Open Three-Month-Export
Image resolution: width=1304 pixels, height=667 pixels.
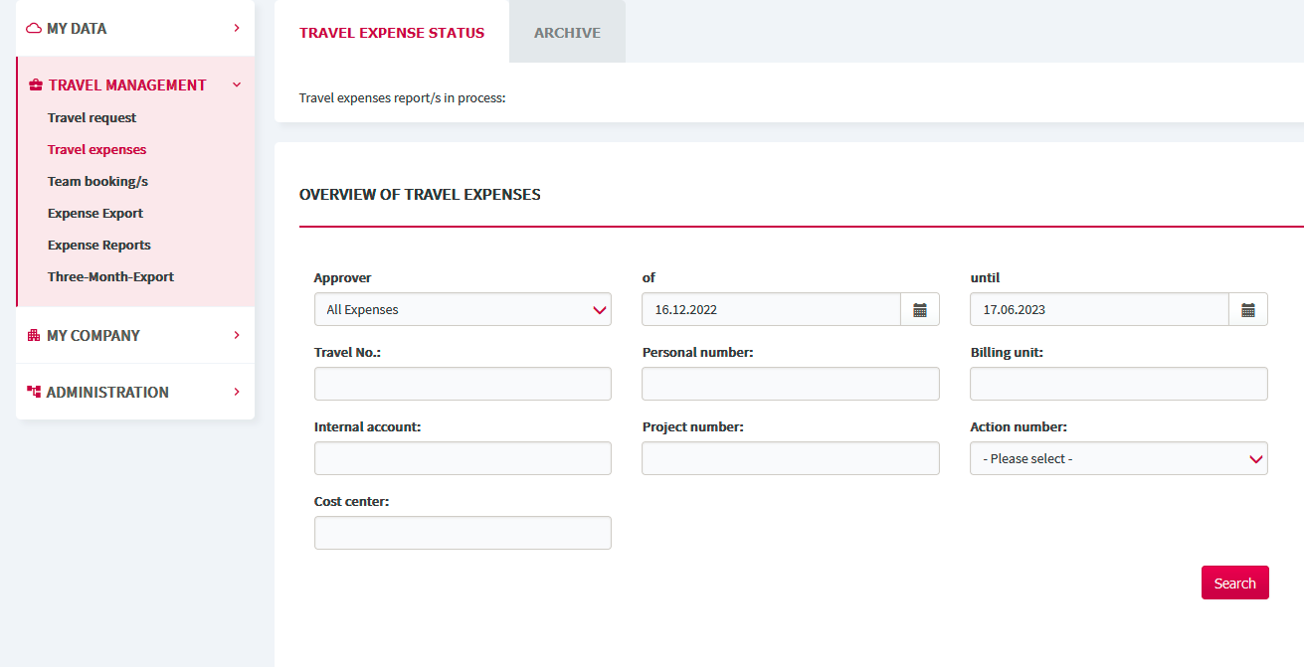pyautogui.click(x=110, y=276)
